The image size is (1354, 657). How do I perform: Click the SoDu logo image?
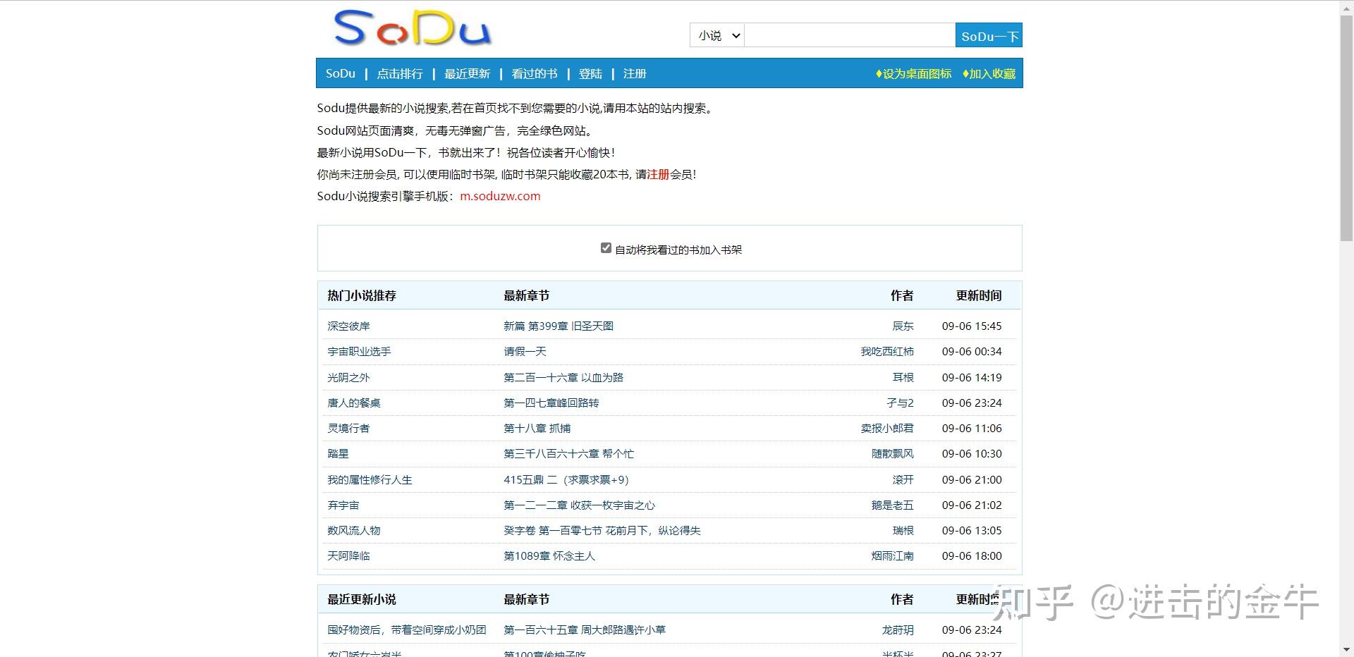412,28
